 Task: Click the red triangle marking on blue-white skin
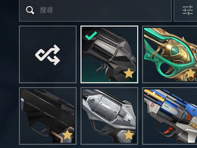(x=152, y=105)
